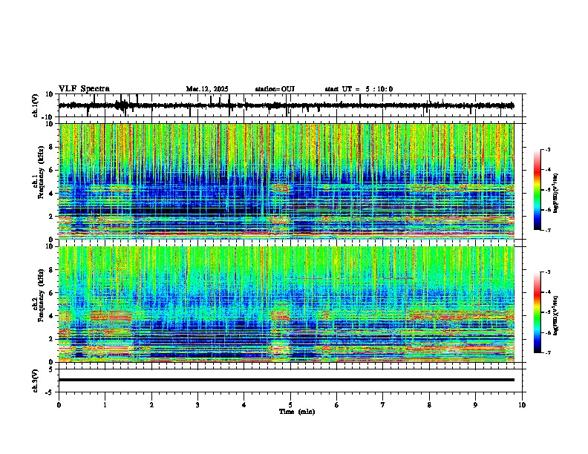Click the "-3" label on ch.1 color scale
Image resolution: width=588 pixels, height=454 pixels.
pos(547,149)
